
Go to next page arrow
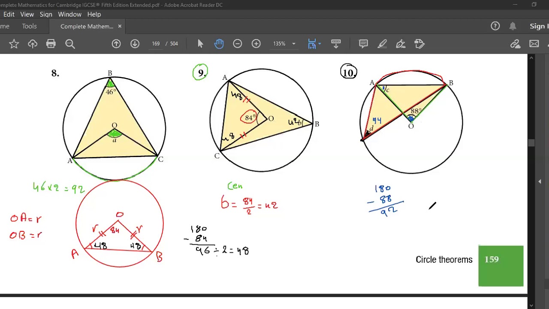[x=135, y=44]
